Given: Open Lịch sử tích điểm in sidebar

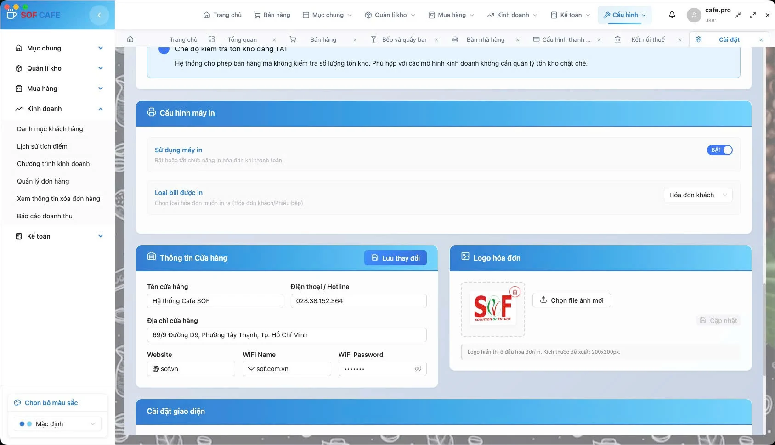Looking at the screenshot, I should [42, 146].
